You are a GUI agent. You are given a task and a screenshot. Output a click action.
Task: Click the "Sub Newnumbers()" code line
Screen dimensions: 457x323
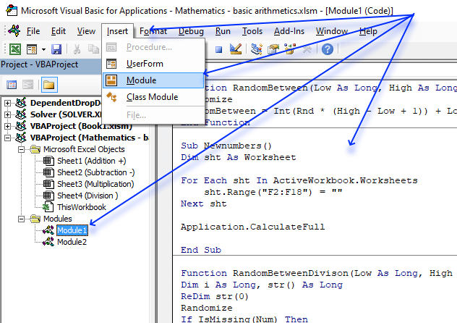226,146
